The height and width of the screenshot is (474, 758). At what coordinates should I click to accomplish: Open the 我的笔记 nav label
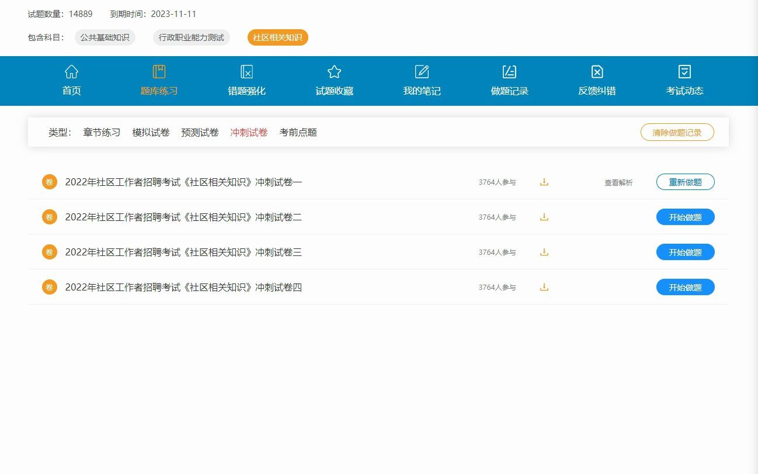tap(422, 91)
